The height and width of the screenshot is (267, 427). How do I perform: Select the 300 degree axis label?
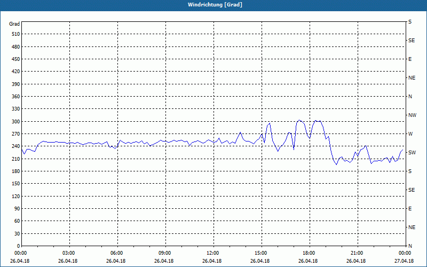click(x=16, y=121)
